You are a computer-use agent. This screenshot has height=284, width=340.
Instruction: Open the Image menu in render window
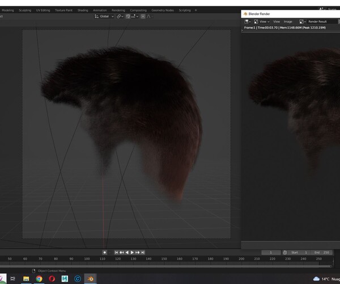click(288, 22)
